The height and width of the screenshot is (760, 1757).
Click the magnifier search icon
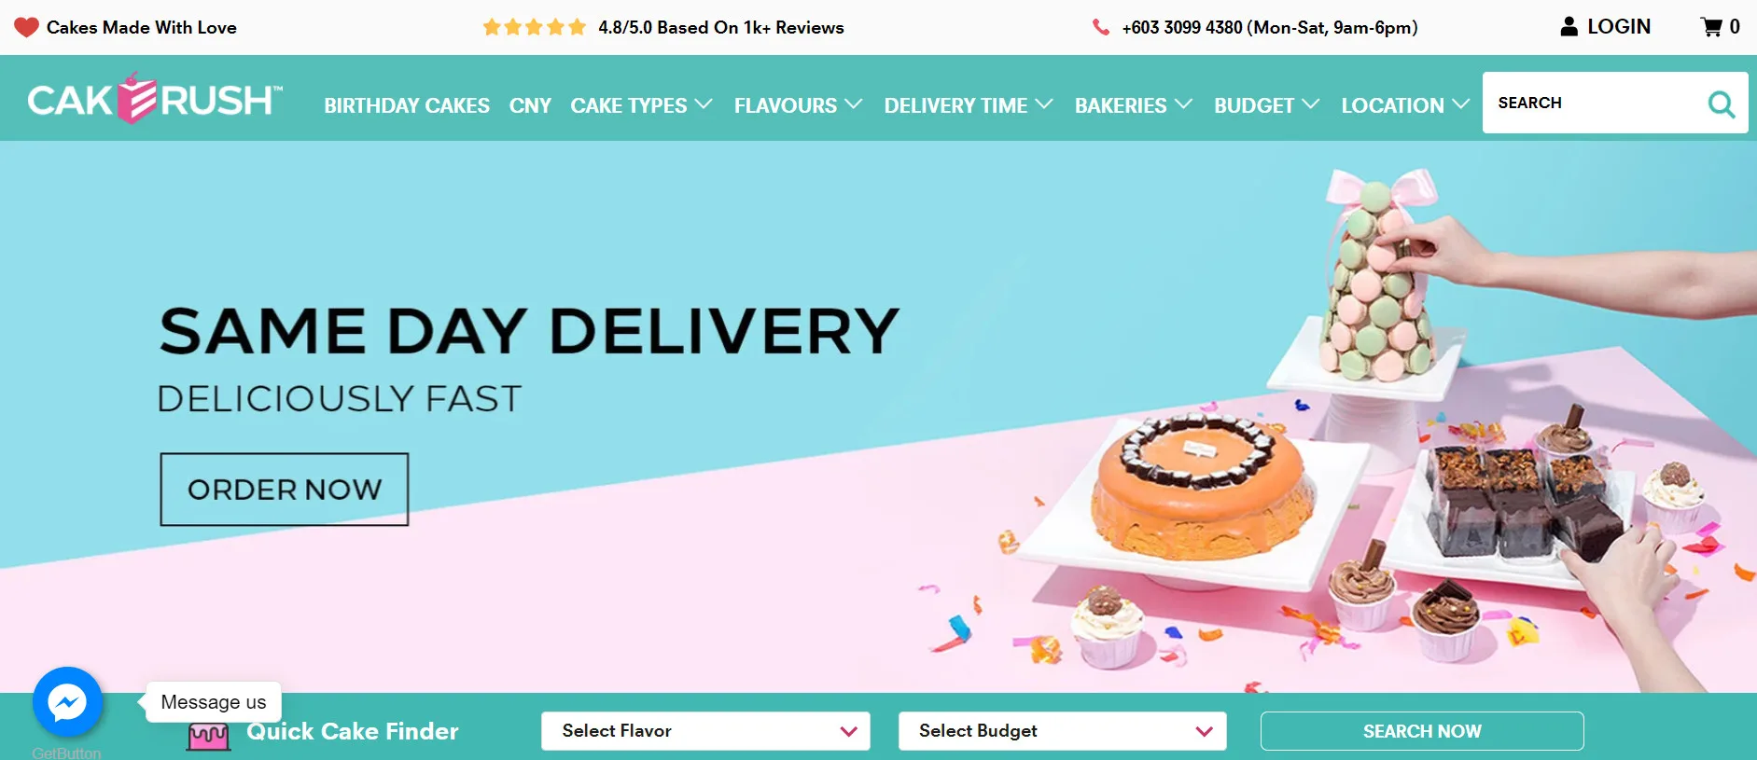(1722, 104)
